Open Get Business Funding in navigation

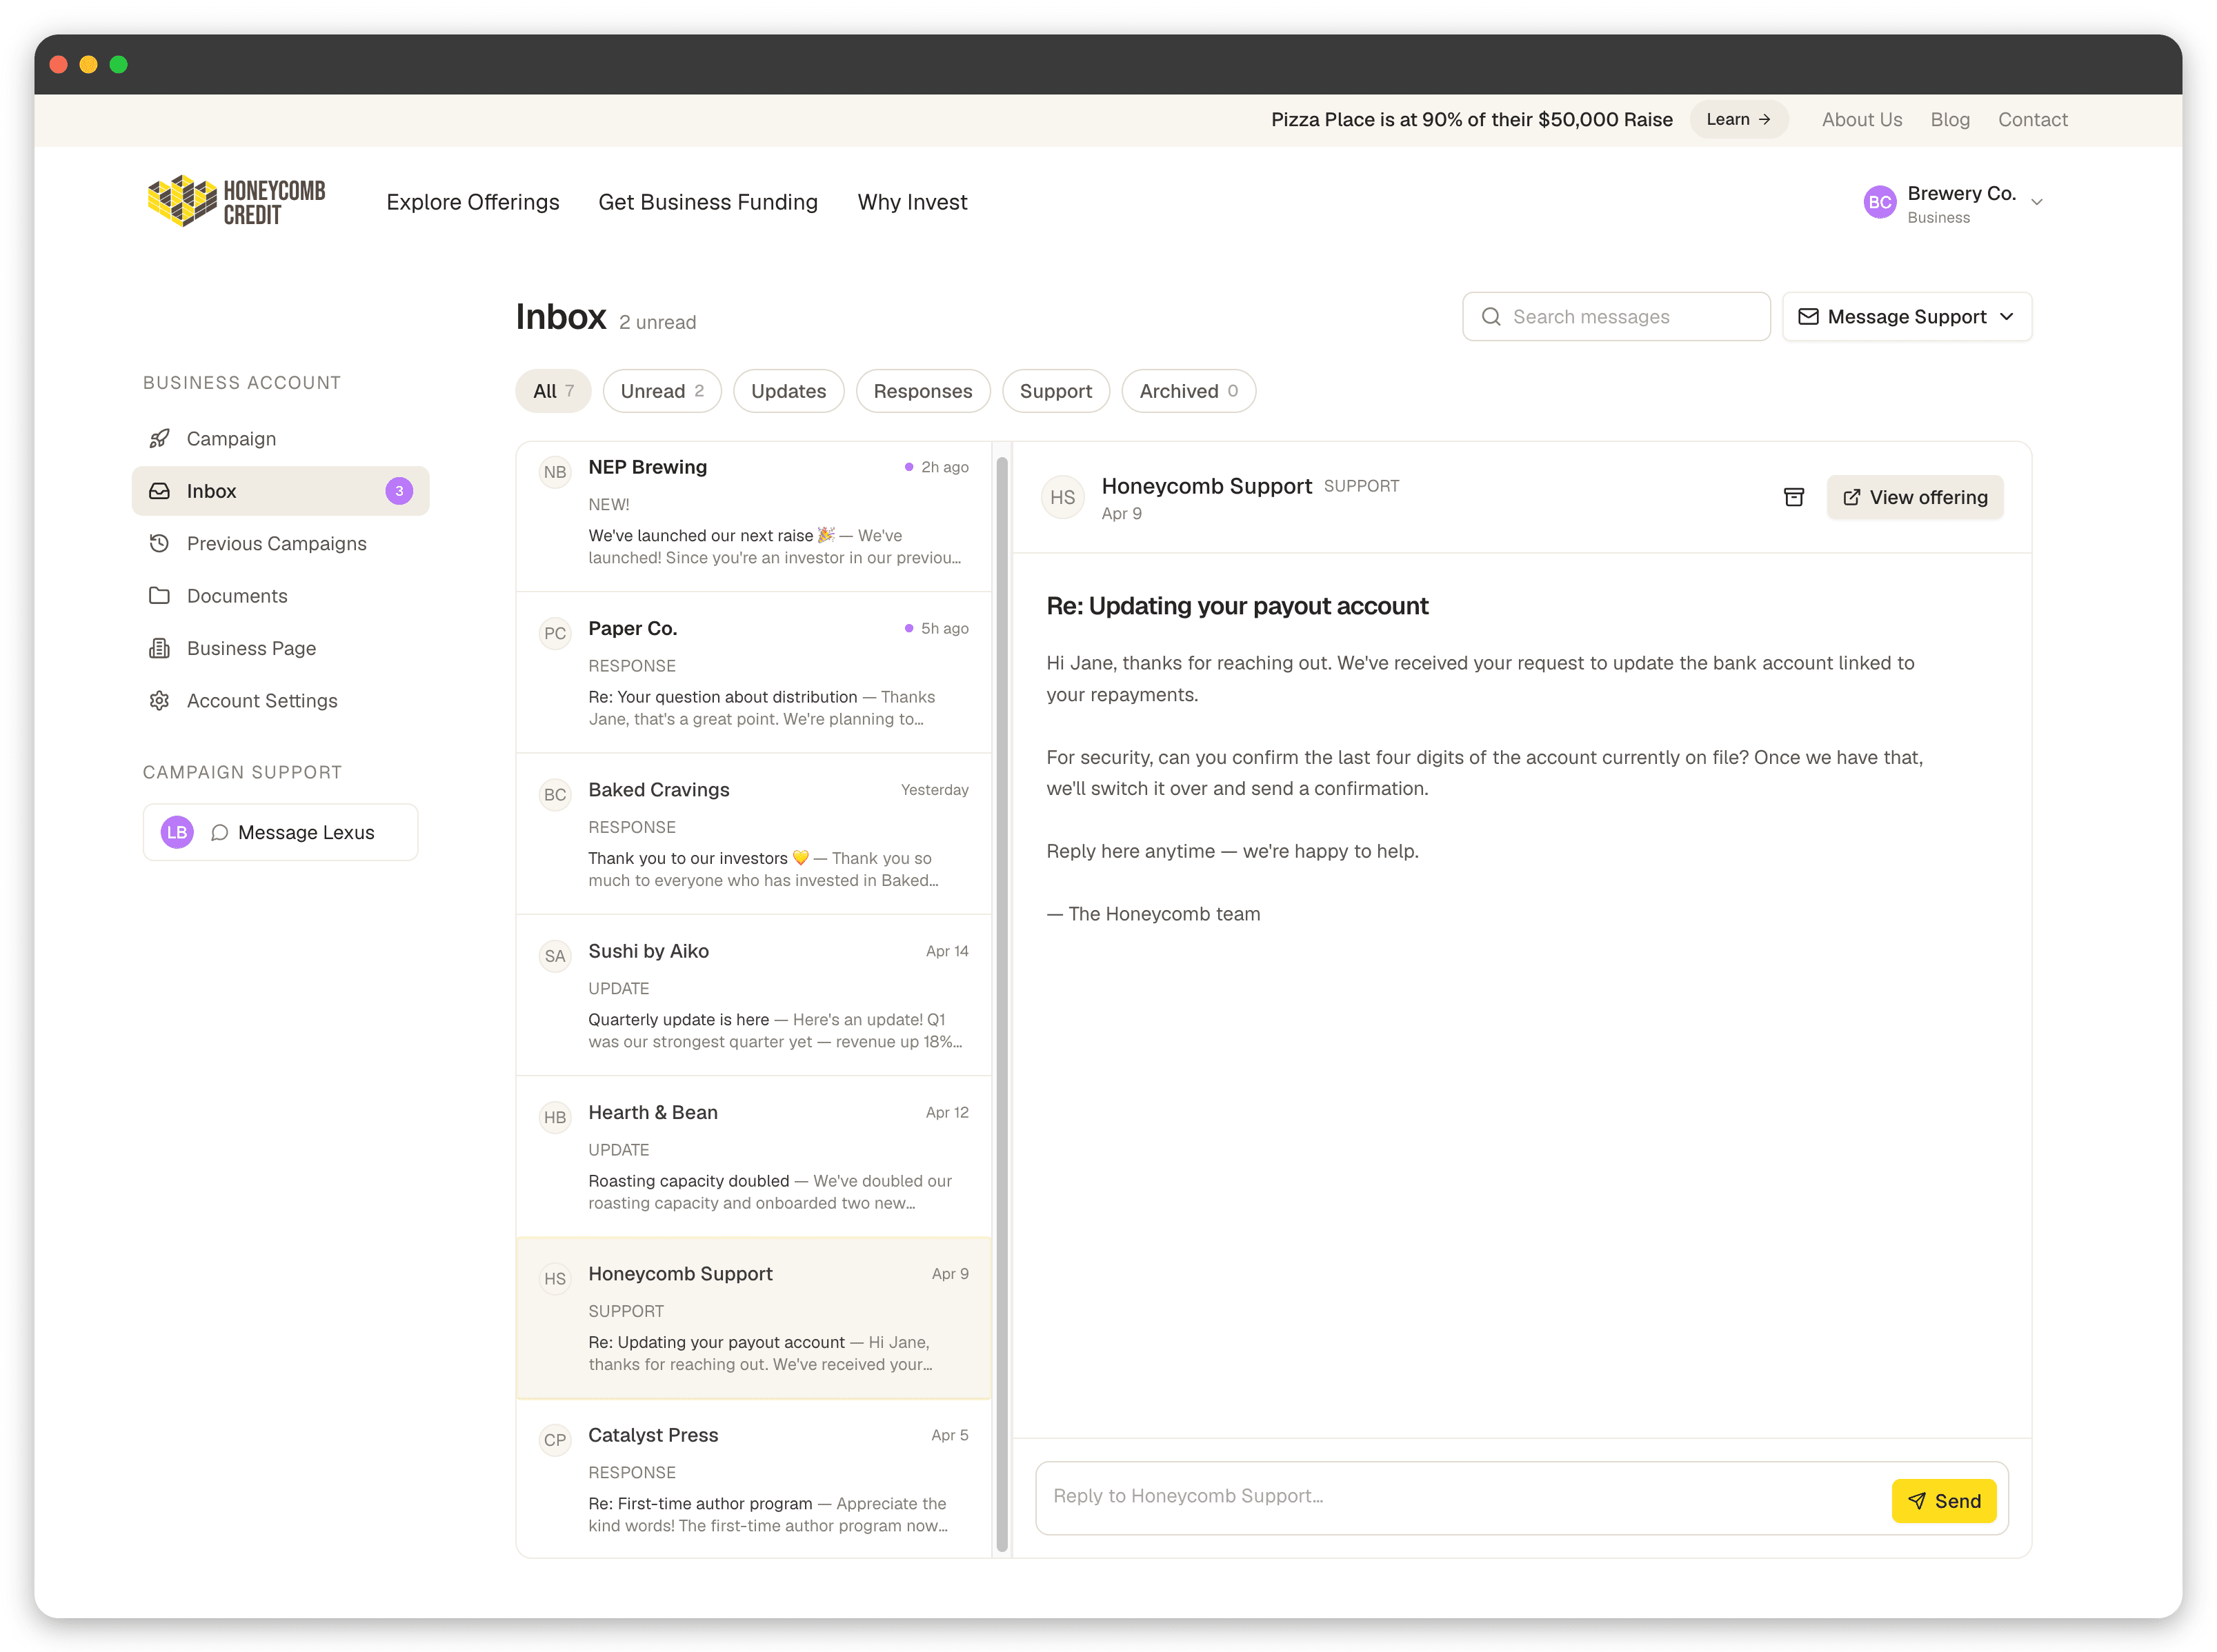tap(708, 202)
